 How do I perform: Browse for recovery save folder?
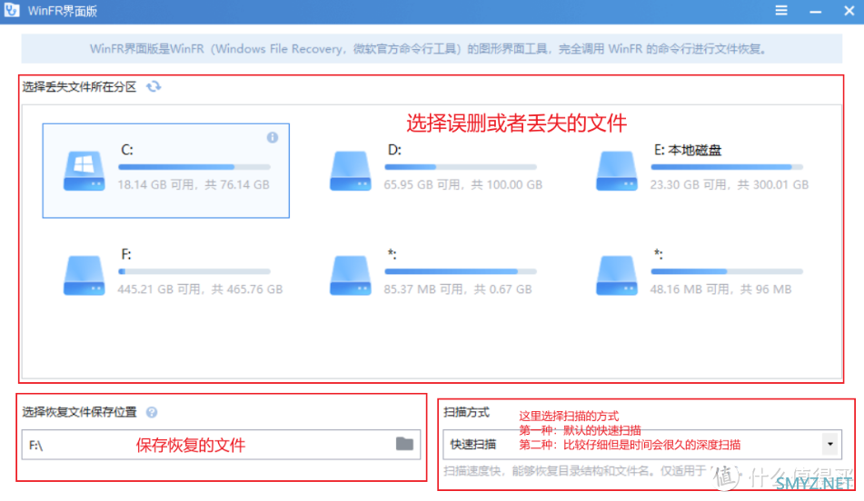(x=404, y=444)
